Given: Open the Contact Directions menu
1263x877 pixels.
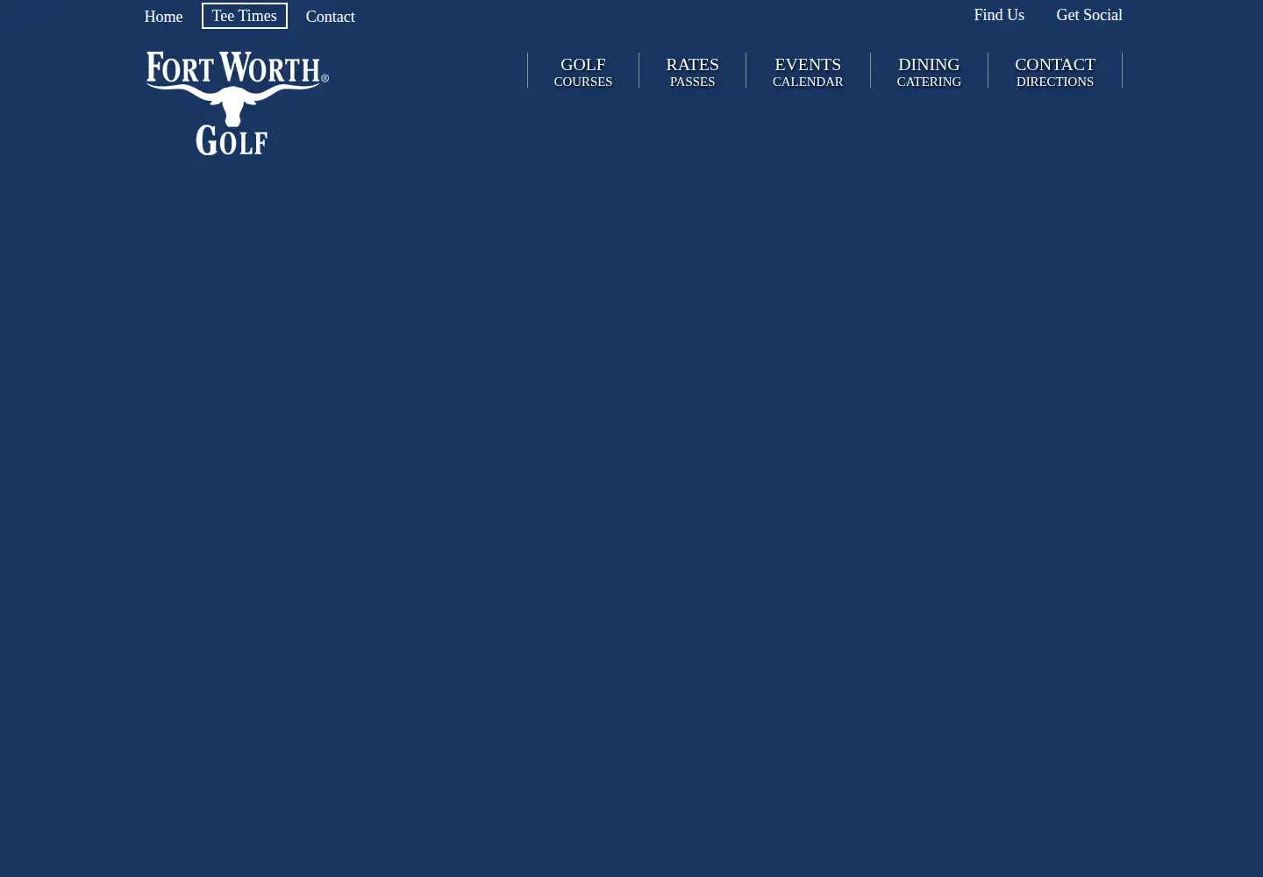Looking at the screenshot, I should [x=1055, y=71].
